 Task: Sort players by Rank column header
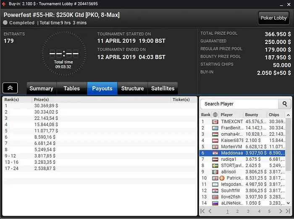pyautogui.click(x=206, y=115)
